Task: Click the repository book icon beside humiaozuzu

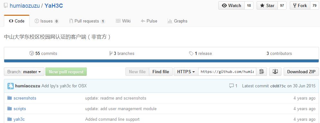Action: tap(6, 6)
